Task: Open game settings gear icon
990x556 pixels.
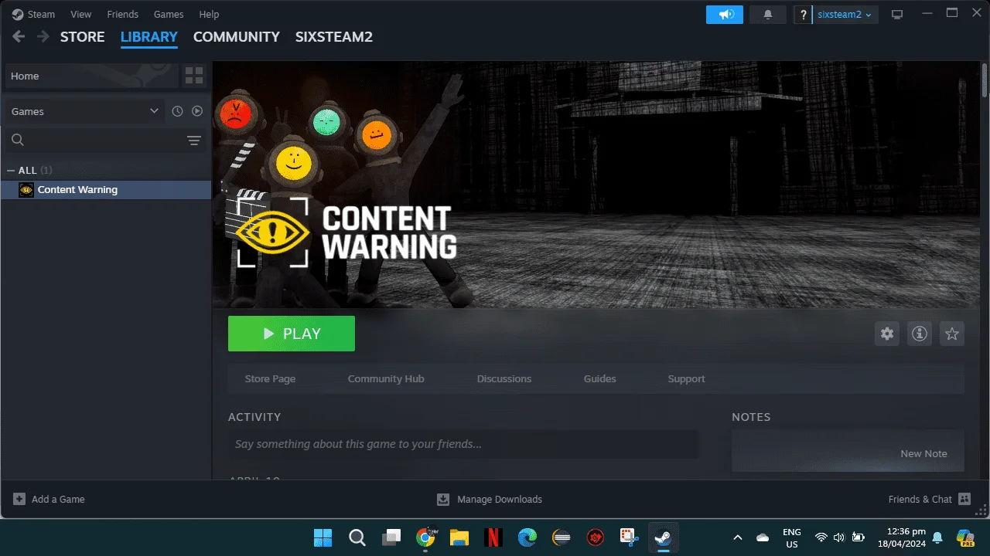Action: tap(887, 334)
